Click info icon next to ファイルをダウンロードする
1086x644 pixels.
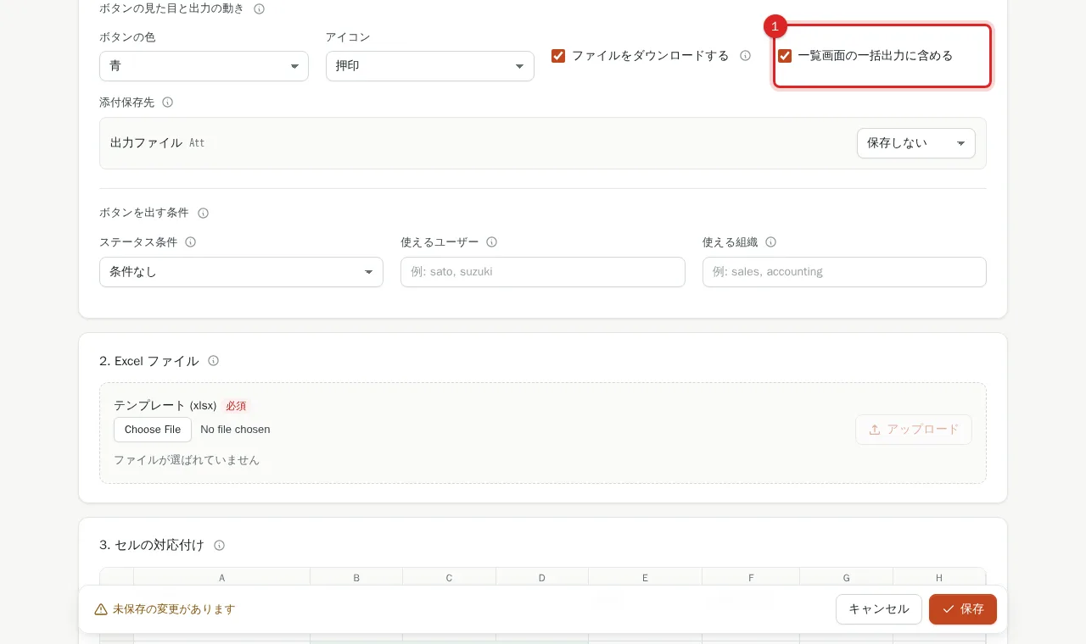(746, 56)
